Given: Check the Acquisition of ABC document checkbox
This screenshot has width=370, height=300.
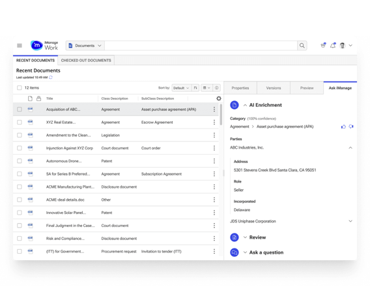Looking at the screenshot, I should [x=20, y=110].
